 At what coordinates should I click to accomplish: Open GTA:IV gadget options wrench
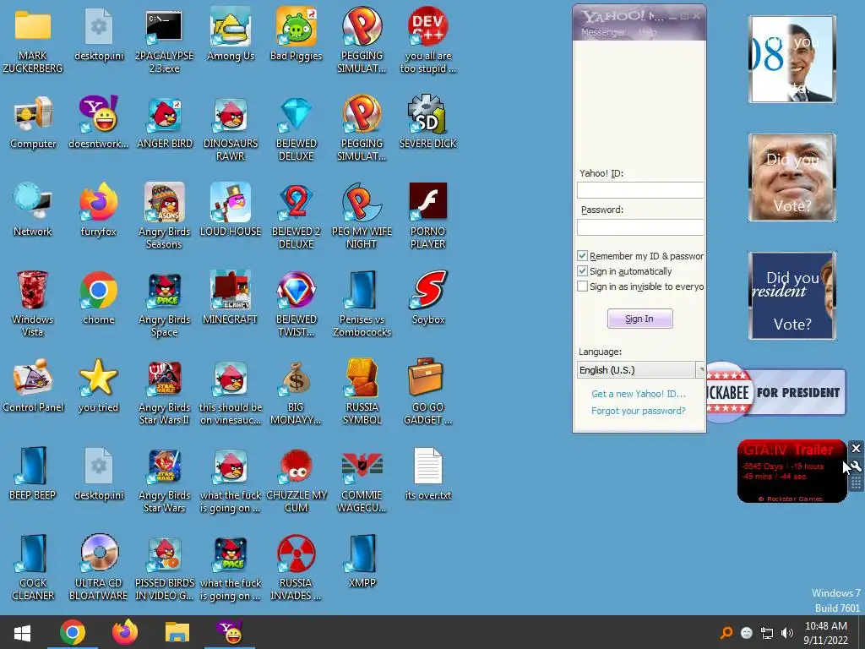point(856,466)
